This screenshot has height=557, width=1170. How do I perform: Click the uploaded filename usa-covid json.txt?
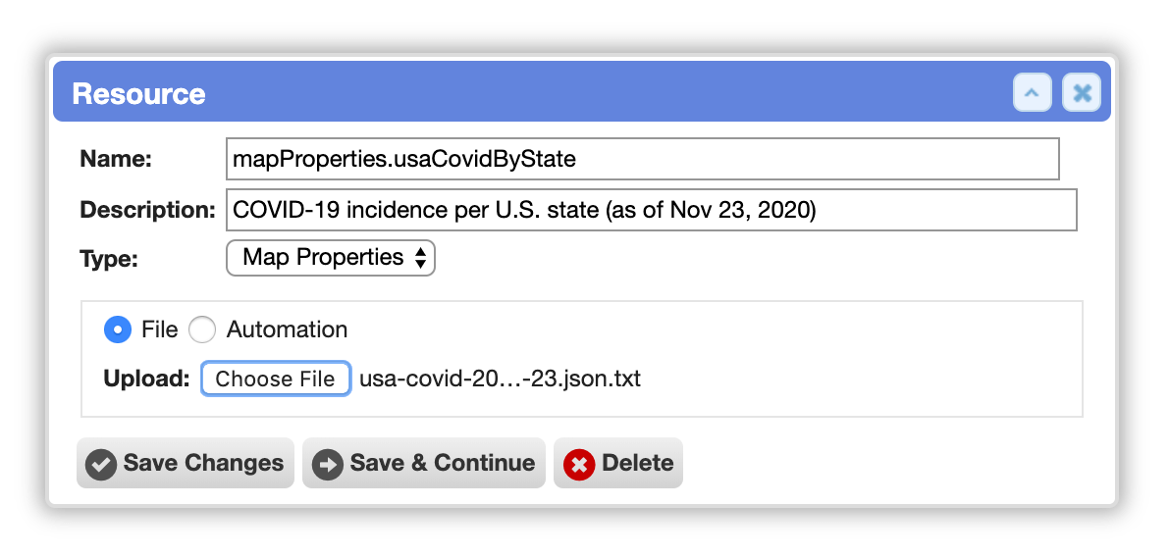[x=500, y=379]
